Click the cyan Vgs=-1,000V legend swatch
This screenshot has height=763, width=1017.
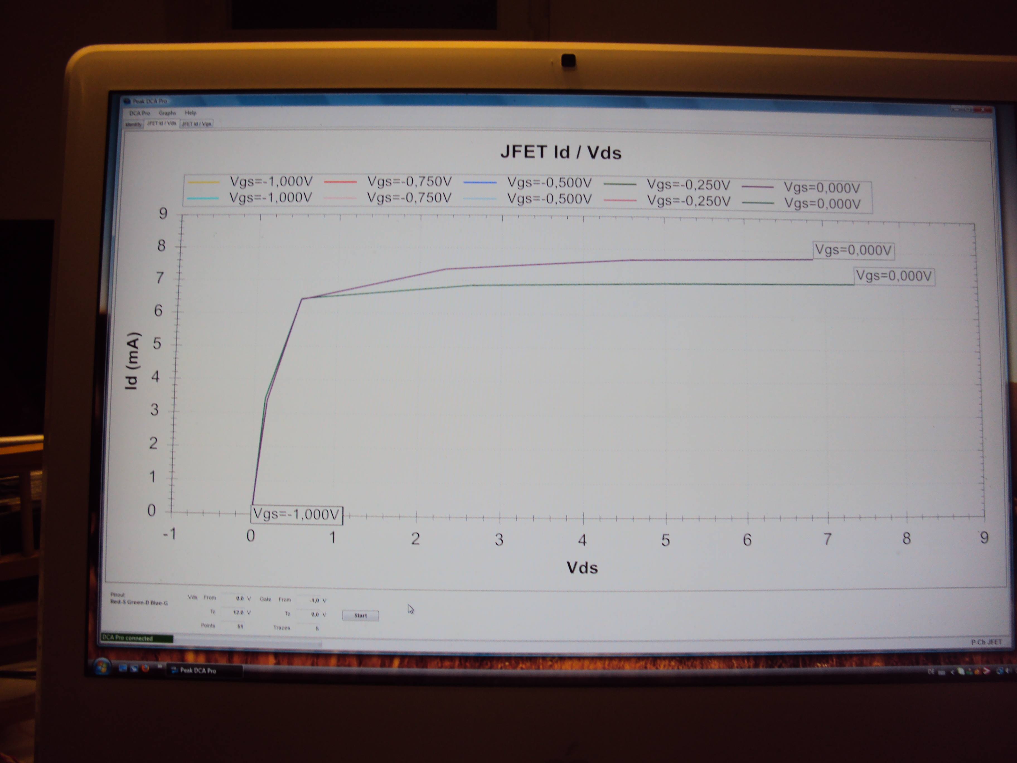203,198
